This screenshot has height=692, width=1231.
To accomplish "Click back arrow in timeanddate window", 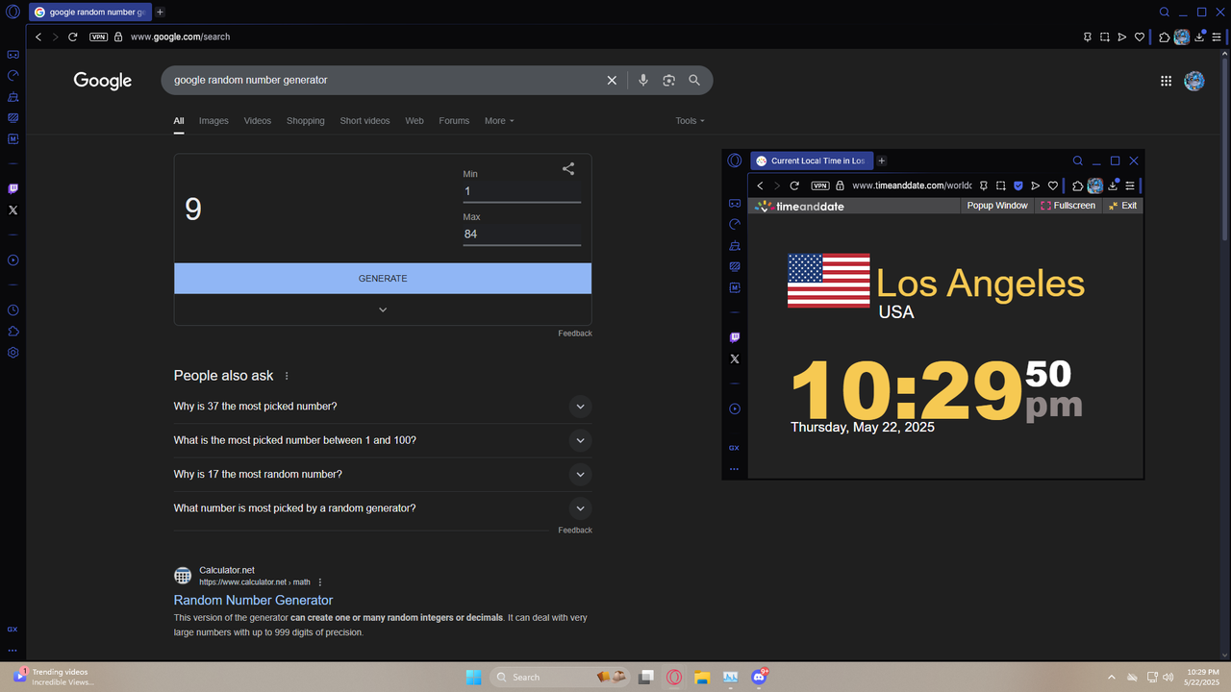I will [760, 185].
